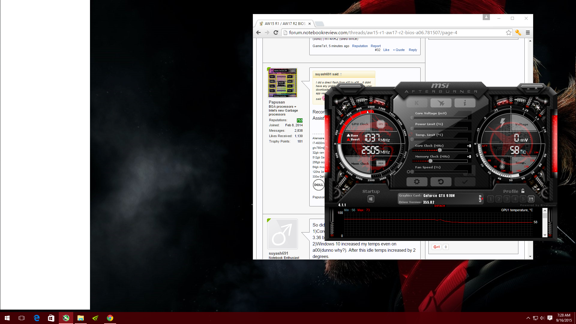Click the GPU chip icon in clock gauge

381,124
